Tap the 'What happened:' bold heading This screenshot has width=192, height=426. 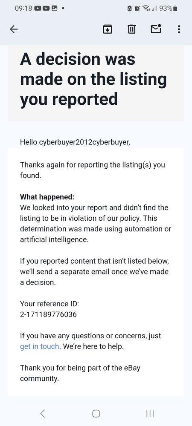(x=47, y=197)
